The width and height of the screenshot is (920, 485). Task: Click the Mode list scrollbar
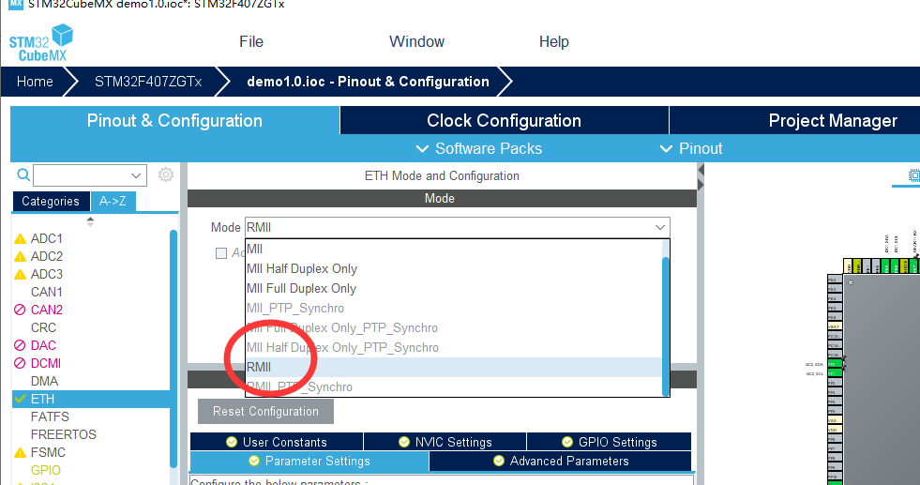(x=665, y=326)
